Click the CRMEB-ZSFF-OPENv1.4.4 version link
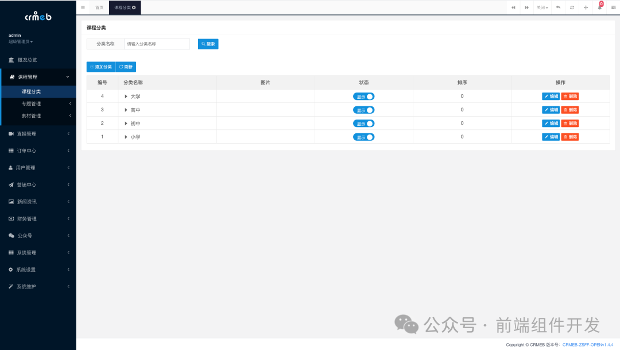 tap(588, 345)
